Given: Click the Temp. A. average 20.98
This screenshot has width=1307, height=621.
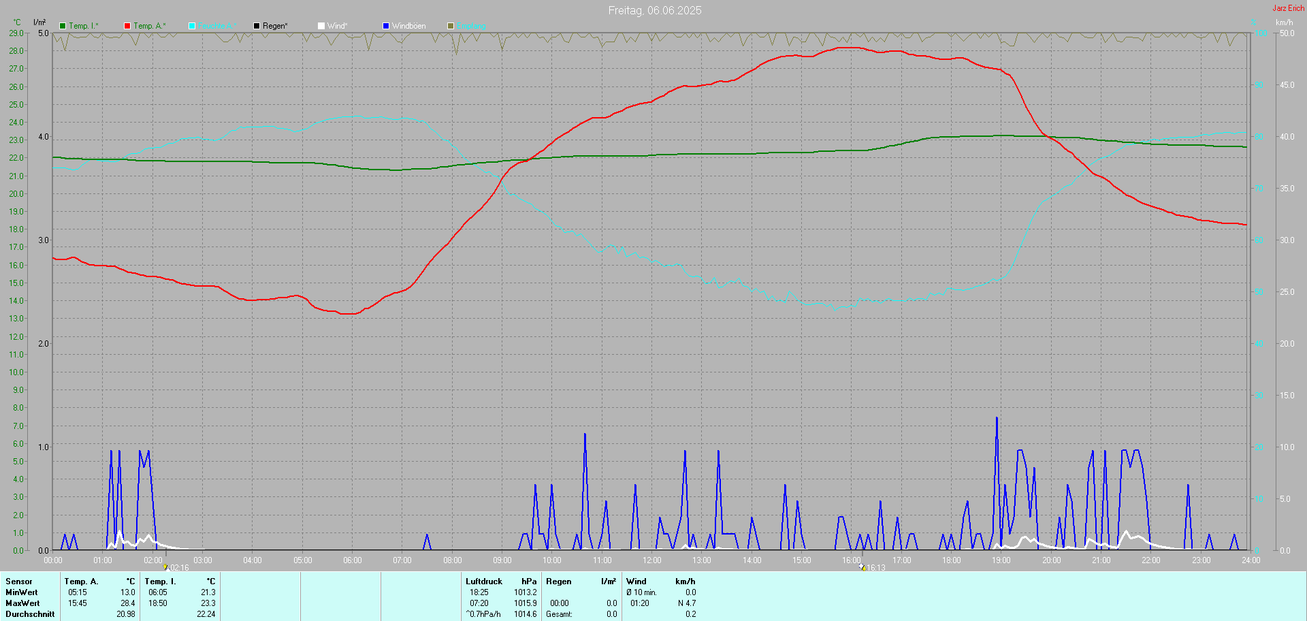Looking at the screenshot, I should click(x=126, y=614).
